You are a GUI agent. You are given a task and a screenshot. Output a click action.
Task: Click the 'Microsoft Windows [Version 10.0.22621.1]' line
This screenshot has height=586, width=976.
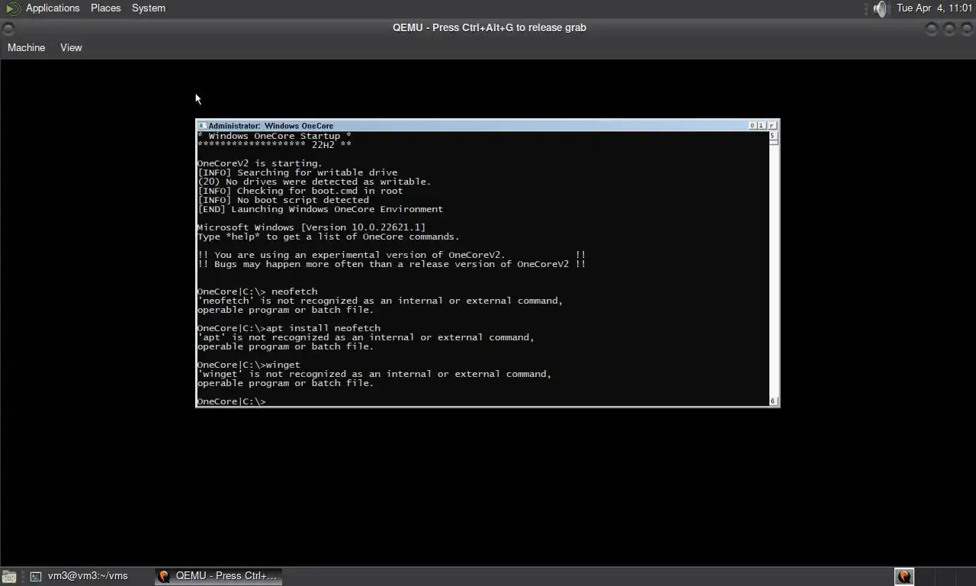[x=311, y=227]
